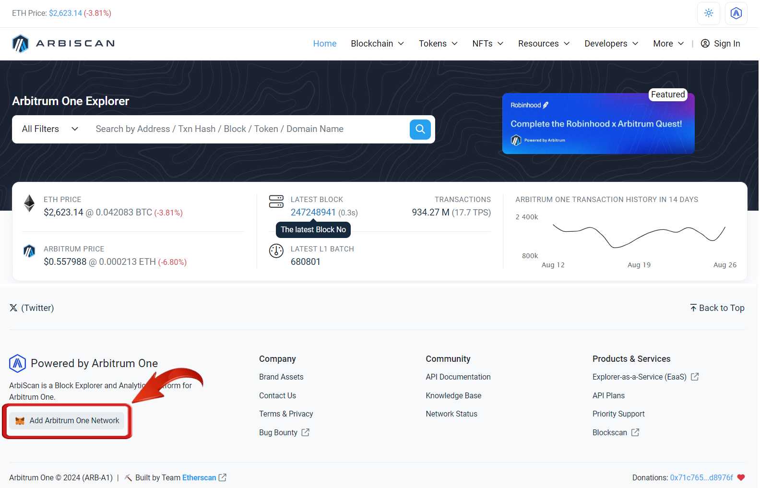Expand the Resources menu
760x488 pixels.
(x=544, y=44)
